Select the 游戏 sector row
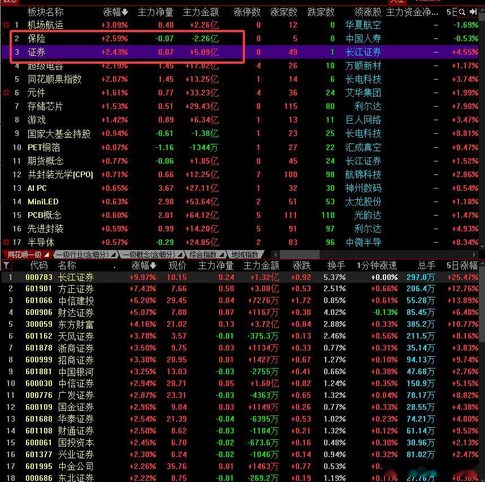This screenshot has height=482, width=485. pos(239,120)
